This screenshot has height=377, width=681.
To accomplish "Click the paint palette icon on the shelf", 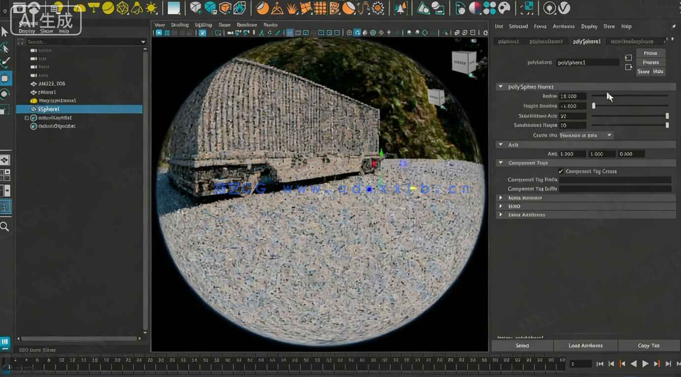I will [x=504, y=8].
